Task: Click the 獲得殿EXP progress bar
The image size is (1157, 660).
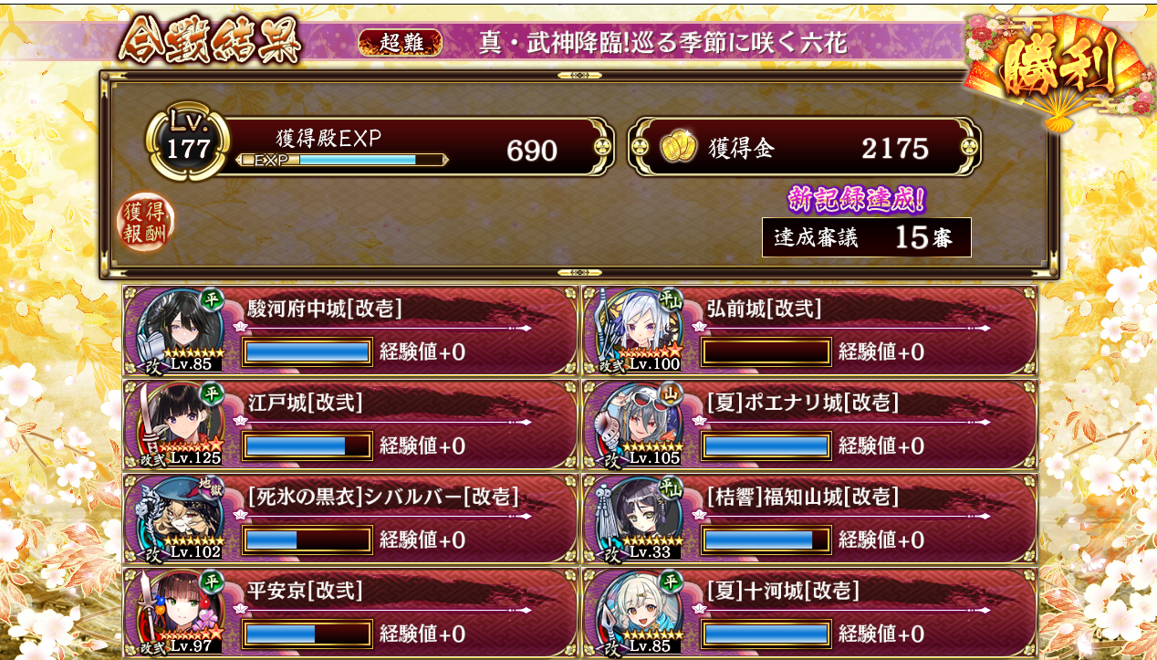Action: pyautogui.click(x=342, y=160)
